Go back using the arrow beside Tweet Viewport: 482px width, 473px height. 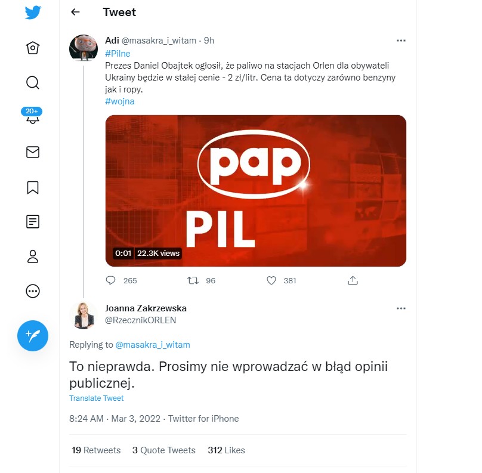(x=75, y=12)
